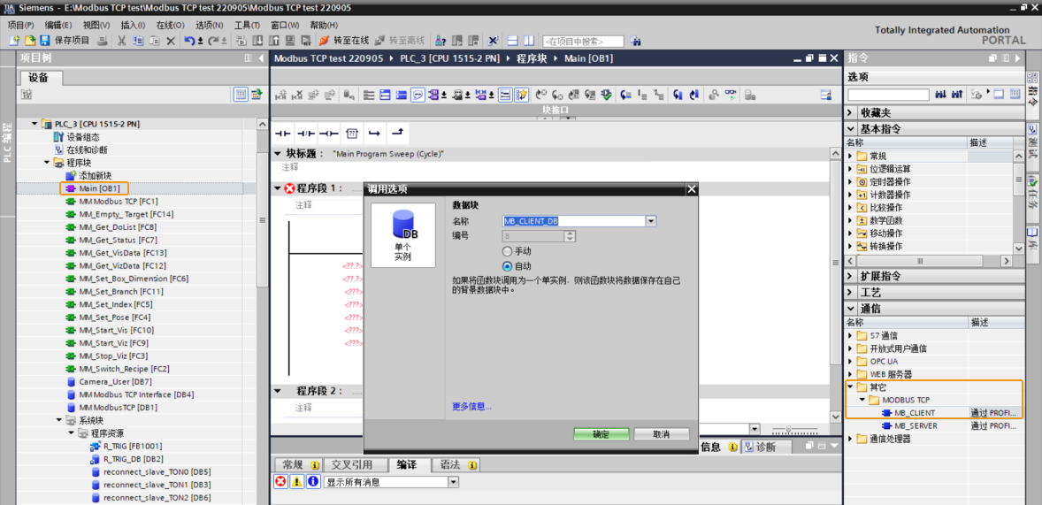Cancel dialog with 取消 button
The height and width of the screenshot is (505, 1042).
pos(662,434)
